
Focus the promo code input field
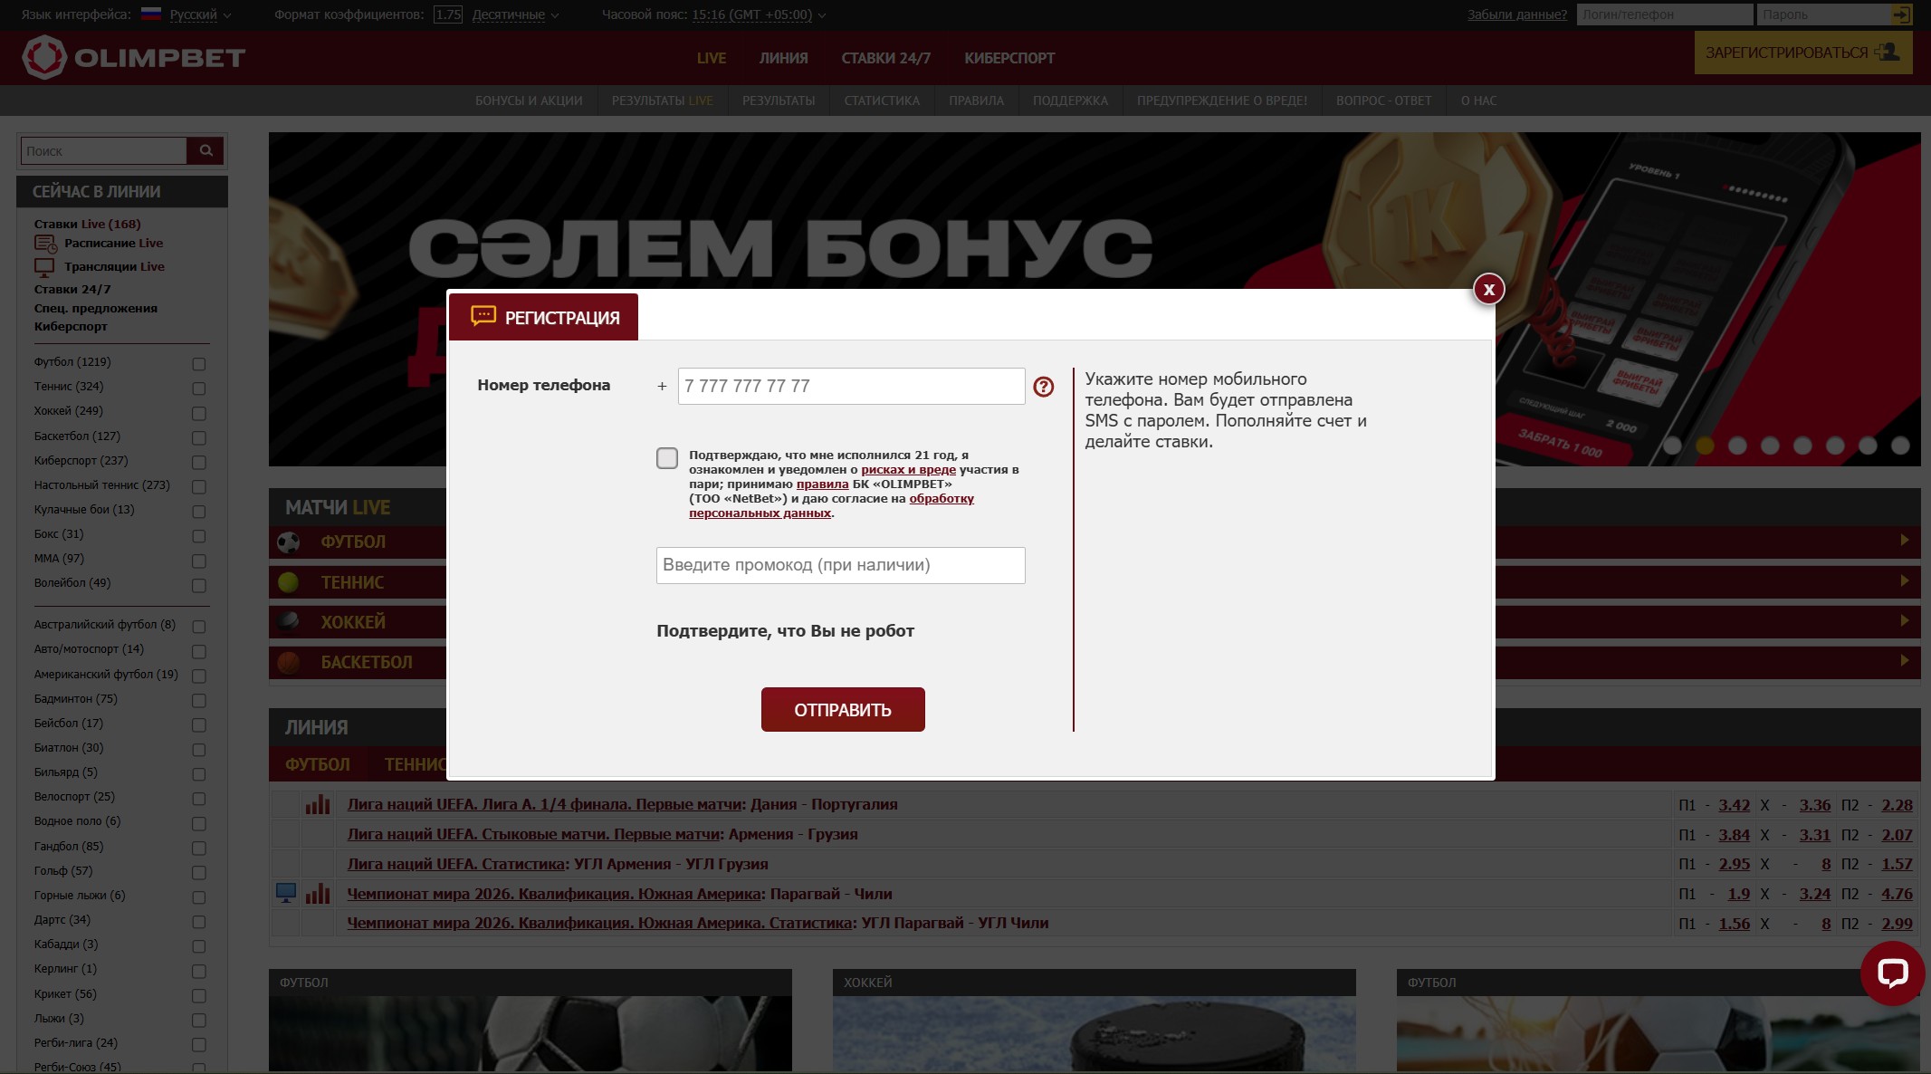point(840,565)
